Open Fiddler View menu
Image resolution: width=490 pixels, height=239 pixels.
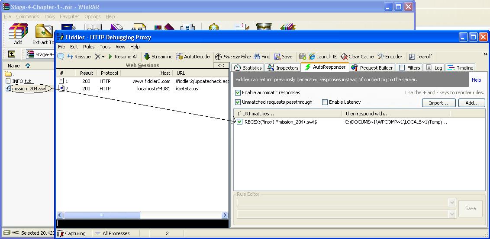click(120, 47)
